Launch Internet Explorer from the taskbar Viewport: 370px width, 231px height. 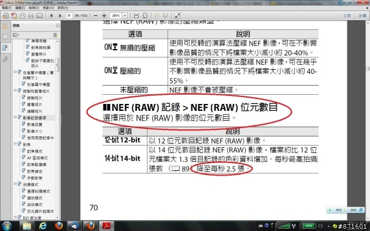coord(43,226)
